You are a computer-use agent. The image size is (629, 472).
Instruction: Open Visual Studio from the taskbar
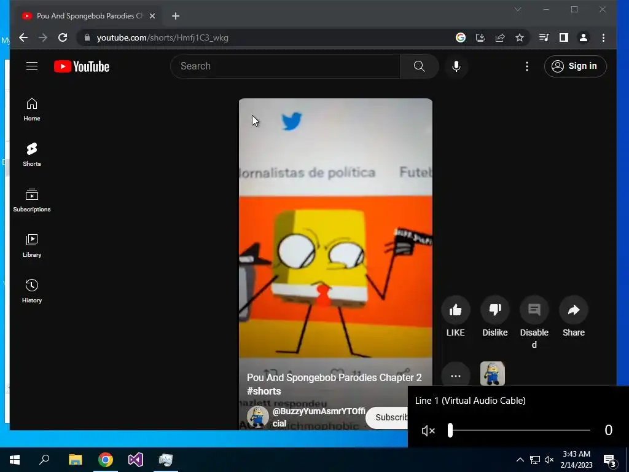[136, 460]
